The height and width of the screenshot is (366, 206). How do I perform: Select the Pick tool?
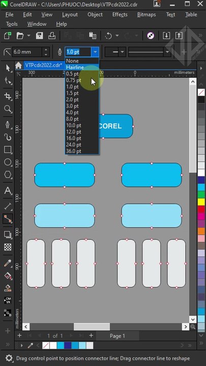pos(8,69)
